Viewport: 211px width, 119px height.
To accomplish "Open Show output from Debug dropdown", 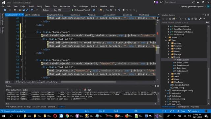I will 45,90.
